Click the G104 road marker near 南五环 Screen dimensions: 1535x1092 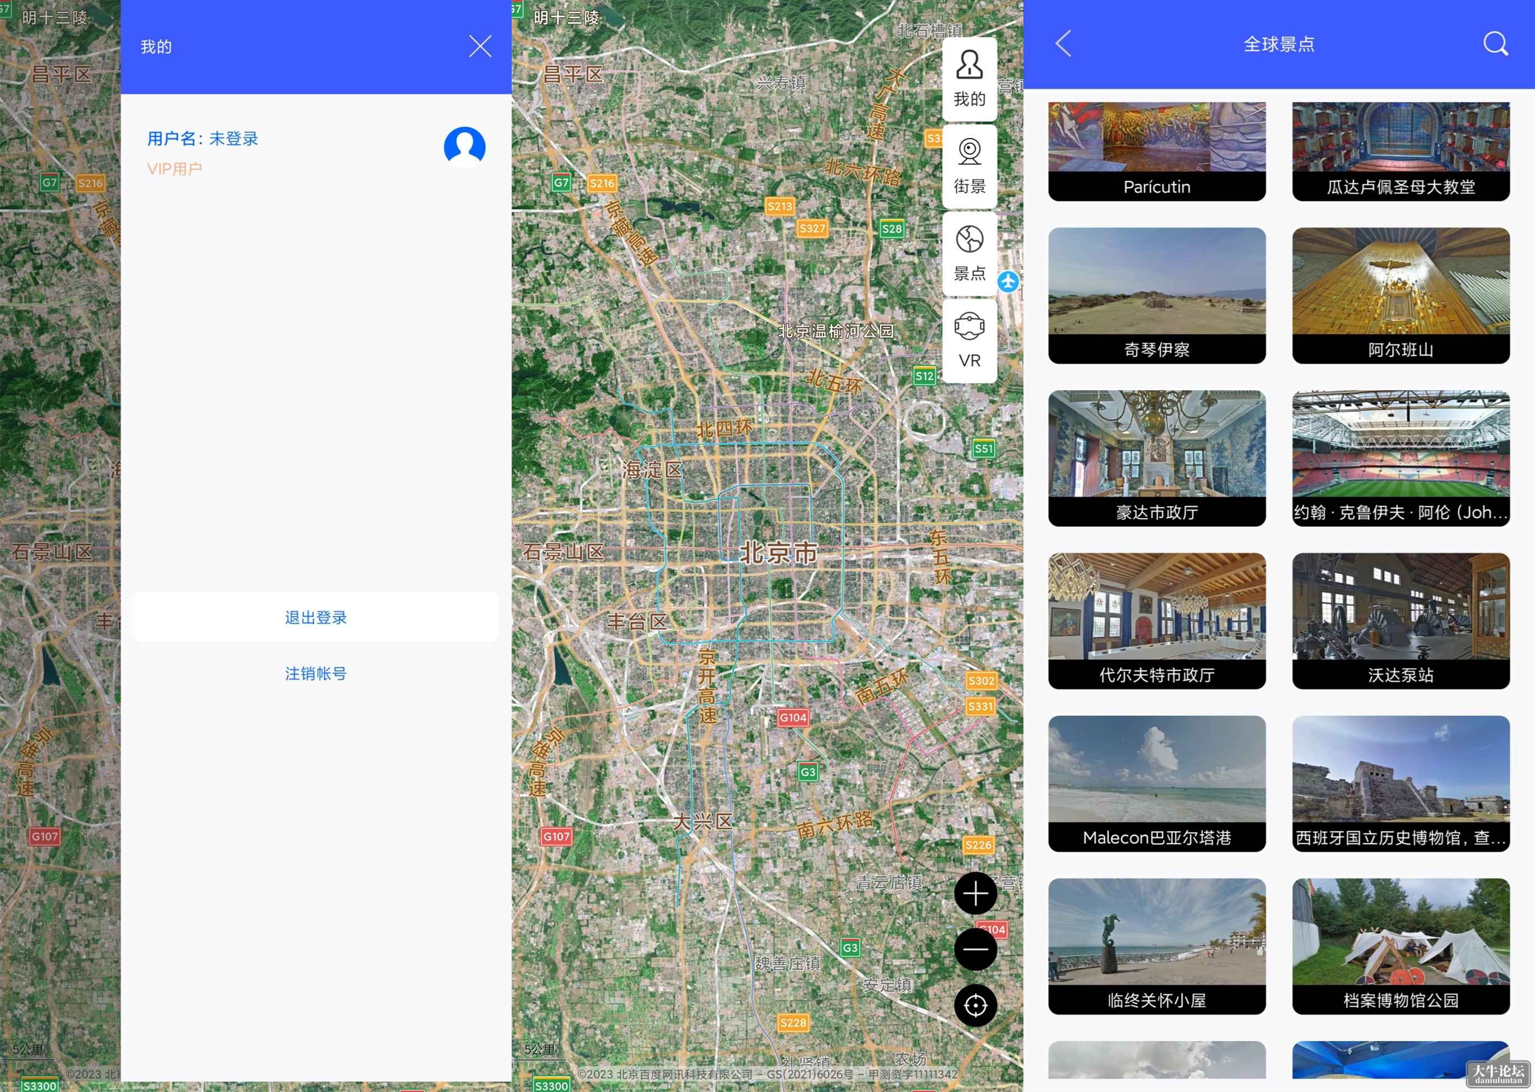pos(793,718)
